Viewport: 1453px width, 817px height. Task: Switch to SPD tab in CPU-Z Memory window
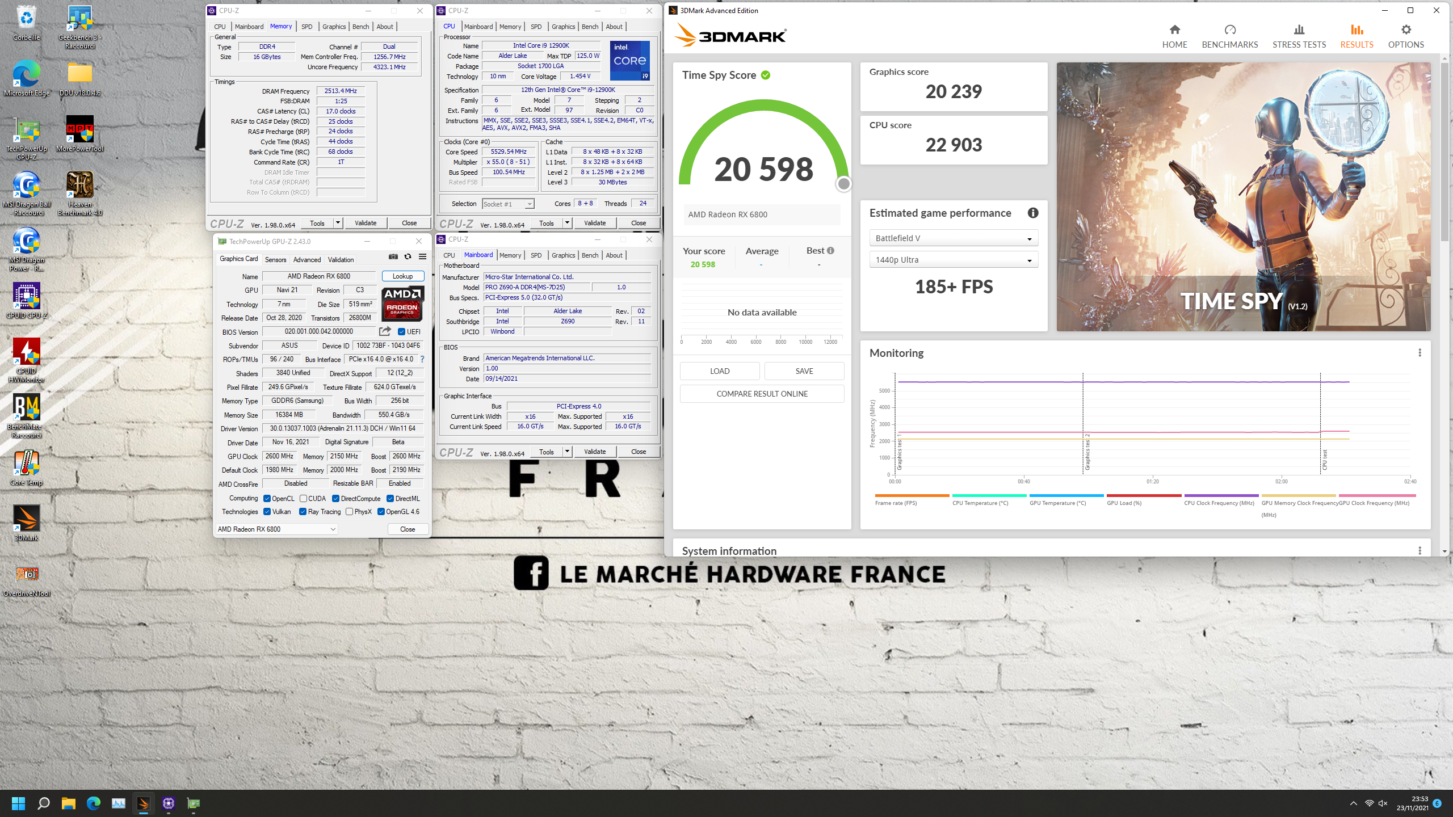tap(307, 27)
